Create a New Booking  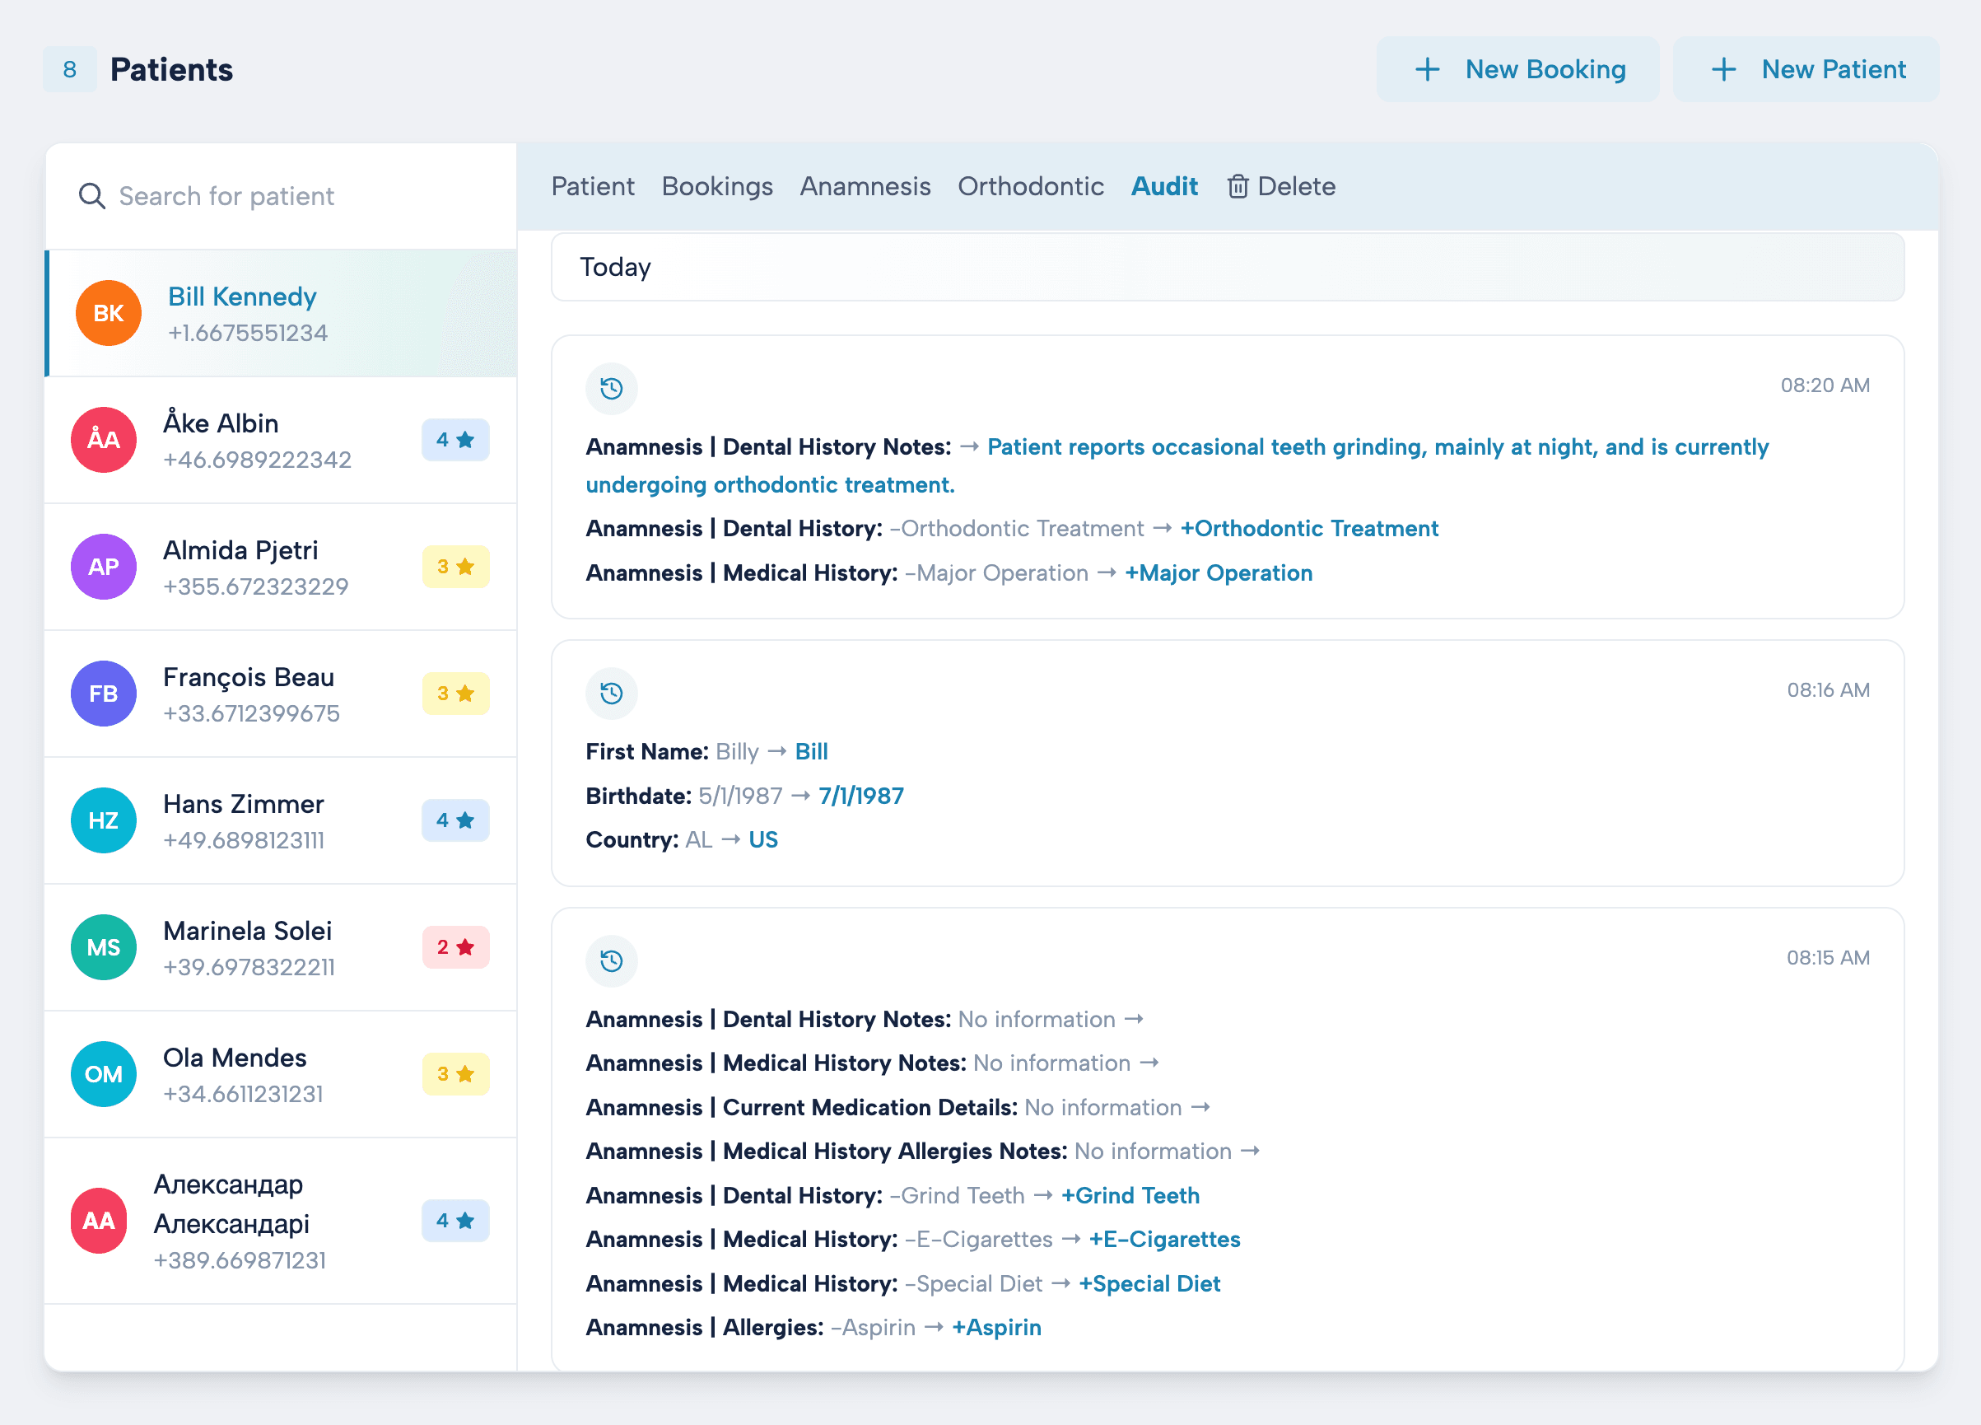click(x=1518, y=69)
